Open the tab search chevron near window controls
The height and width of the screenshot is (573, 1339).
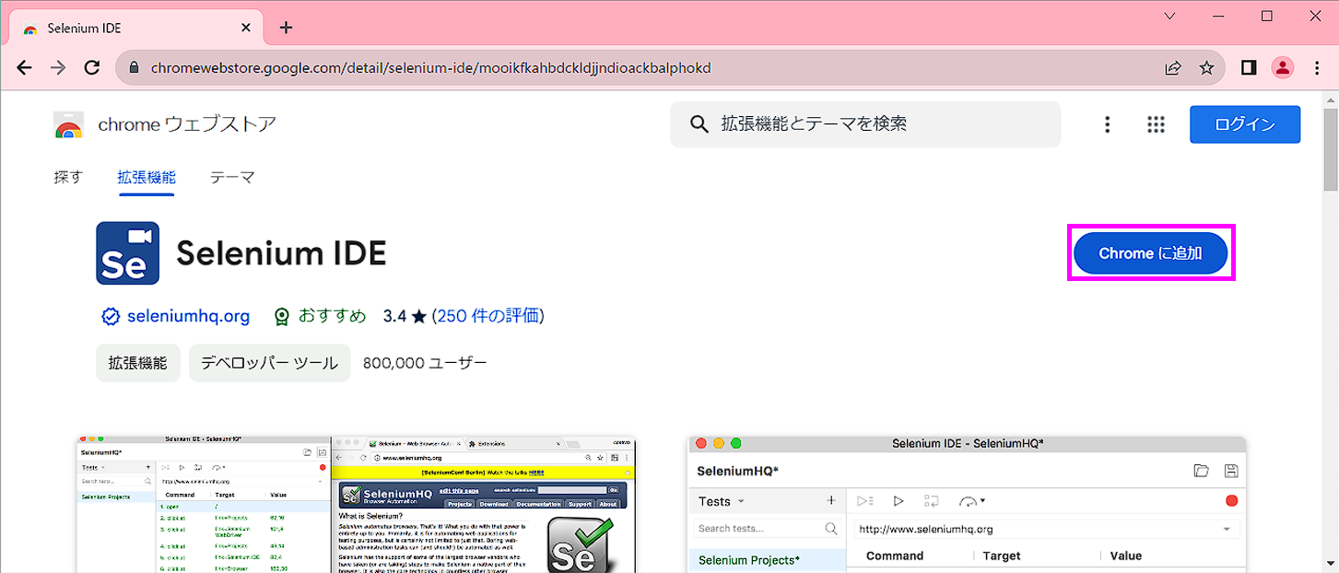point(1169,16)
